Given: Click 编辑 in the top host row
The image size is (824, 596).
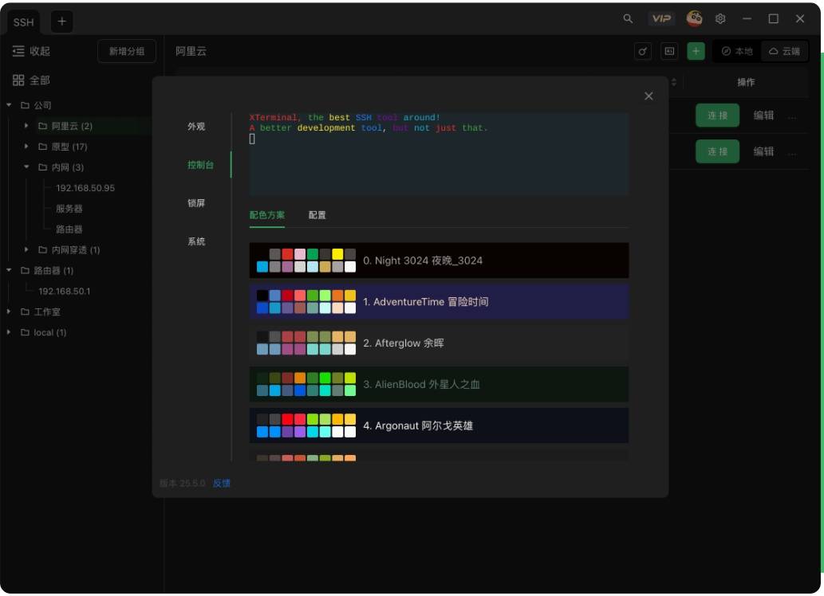Looking at the screenshot, I should (x=763, y=116).
